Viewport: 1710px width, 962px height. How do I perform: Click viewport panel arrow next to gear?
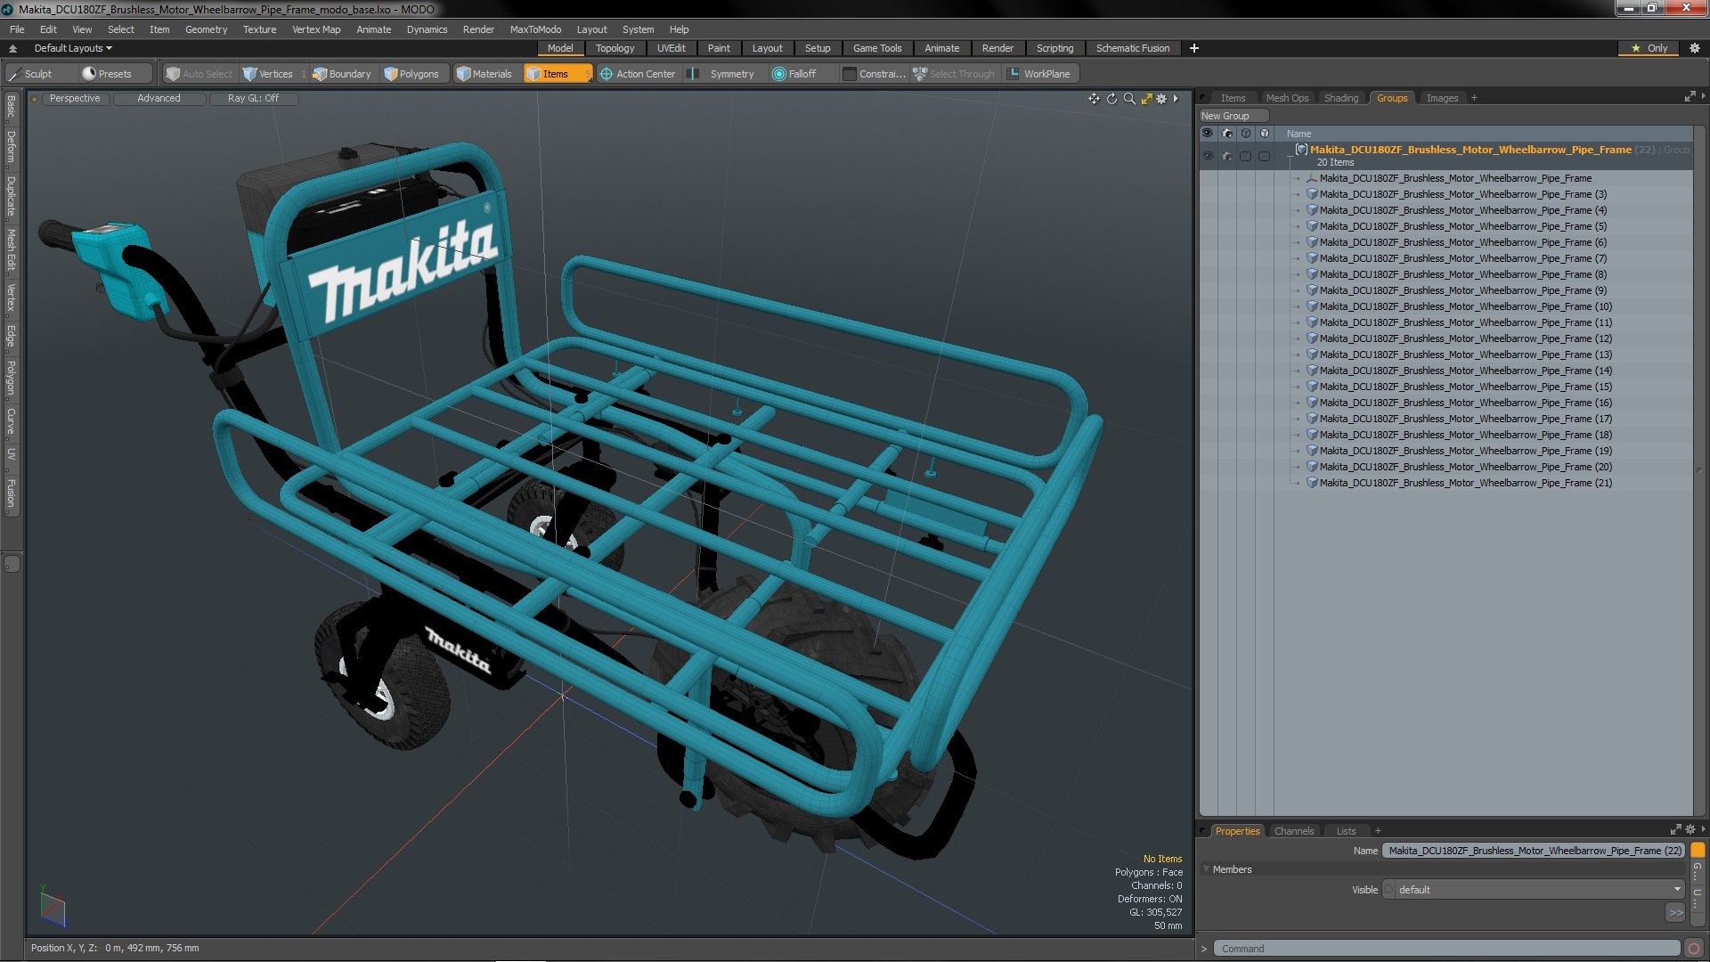(x=1176, y=99)
